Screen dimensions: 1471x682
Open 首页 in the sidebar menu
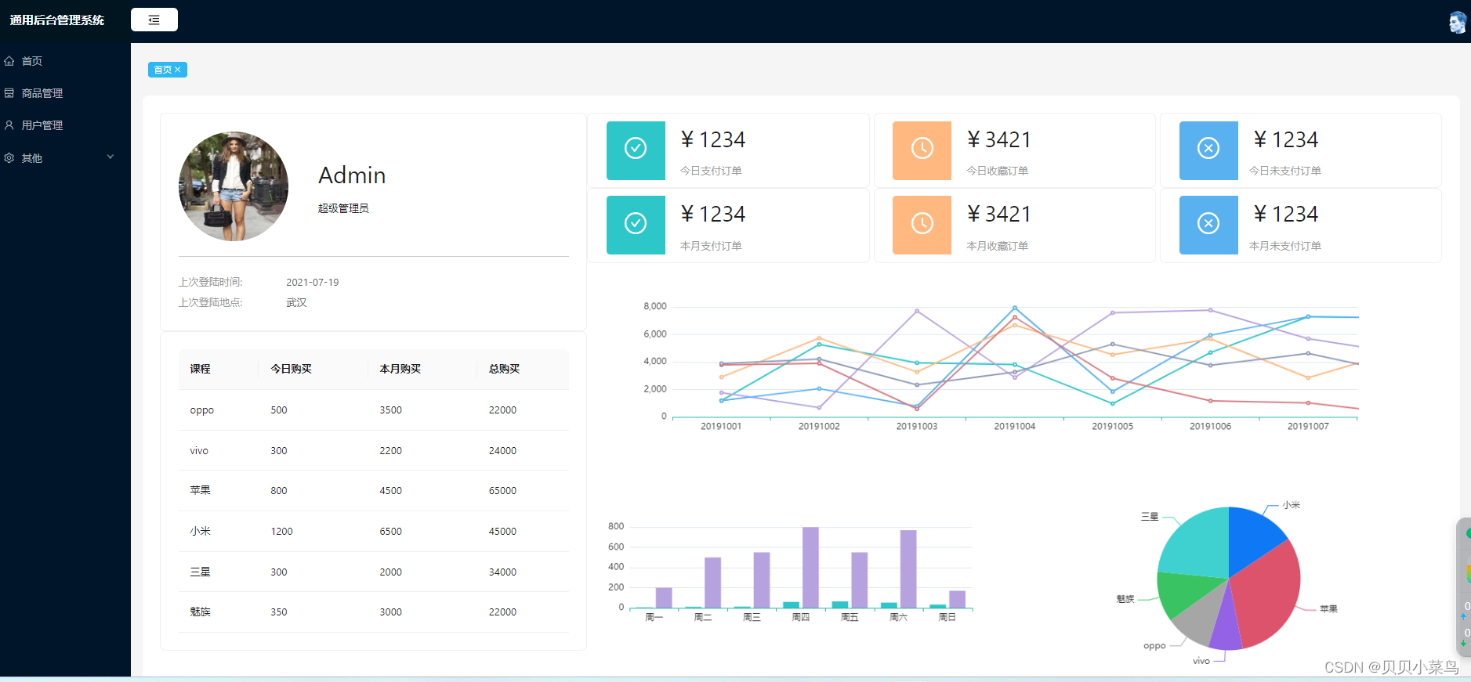pyautogui.click(x=65, y=60)
